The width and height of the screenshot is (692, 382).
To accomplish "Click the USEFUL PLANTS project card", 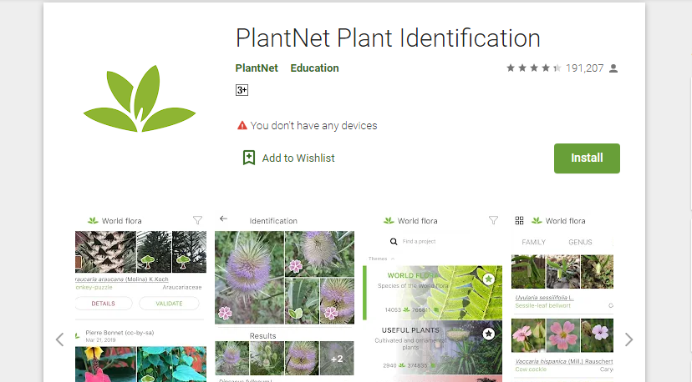I will click(435, 348).
